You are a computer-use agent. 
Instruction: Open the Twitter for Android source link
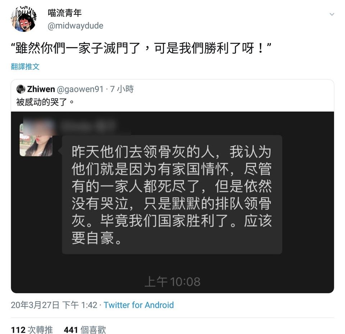click(x=139, y=305)
